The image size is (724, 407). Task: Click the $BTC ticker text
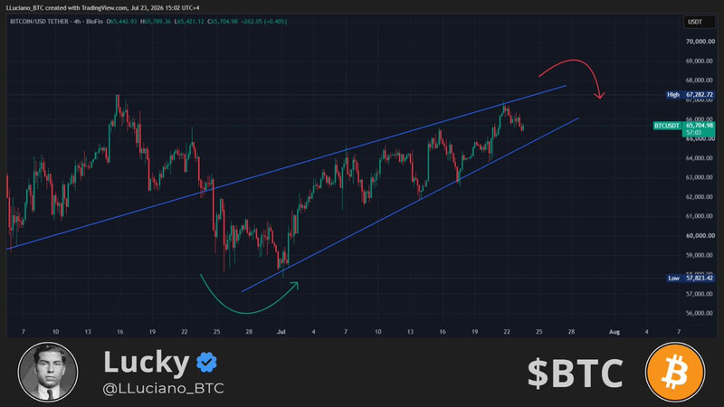coord(576,373)
